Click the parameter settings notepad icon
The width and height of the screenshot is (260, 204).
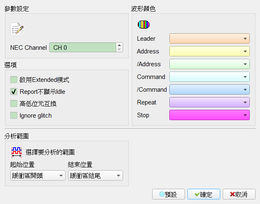coord(17,29)
